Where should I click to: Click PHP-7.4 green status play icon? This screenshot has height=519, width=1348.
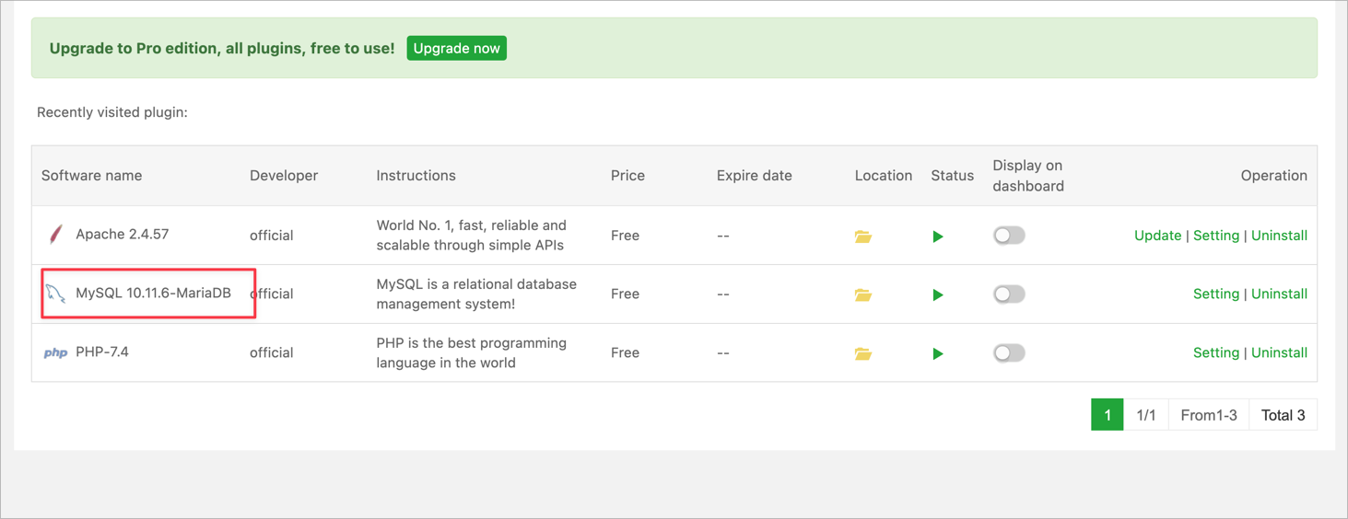click(x=938, y=354)
